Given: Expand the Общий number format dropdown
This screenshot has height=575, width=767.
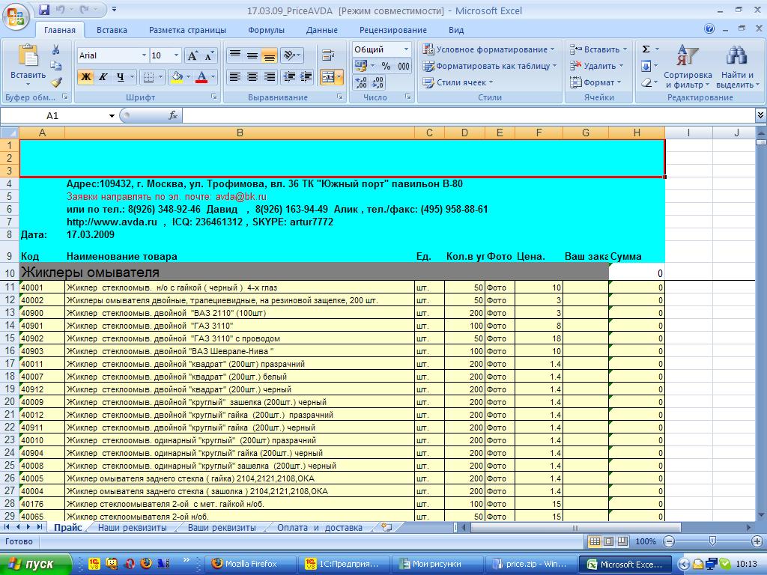Looking at the screenshot, I should (407, 49).
